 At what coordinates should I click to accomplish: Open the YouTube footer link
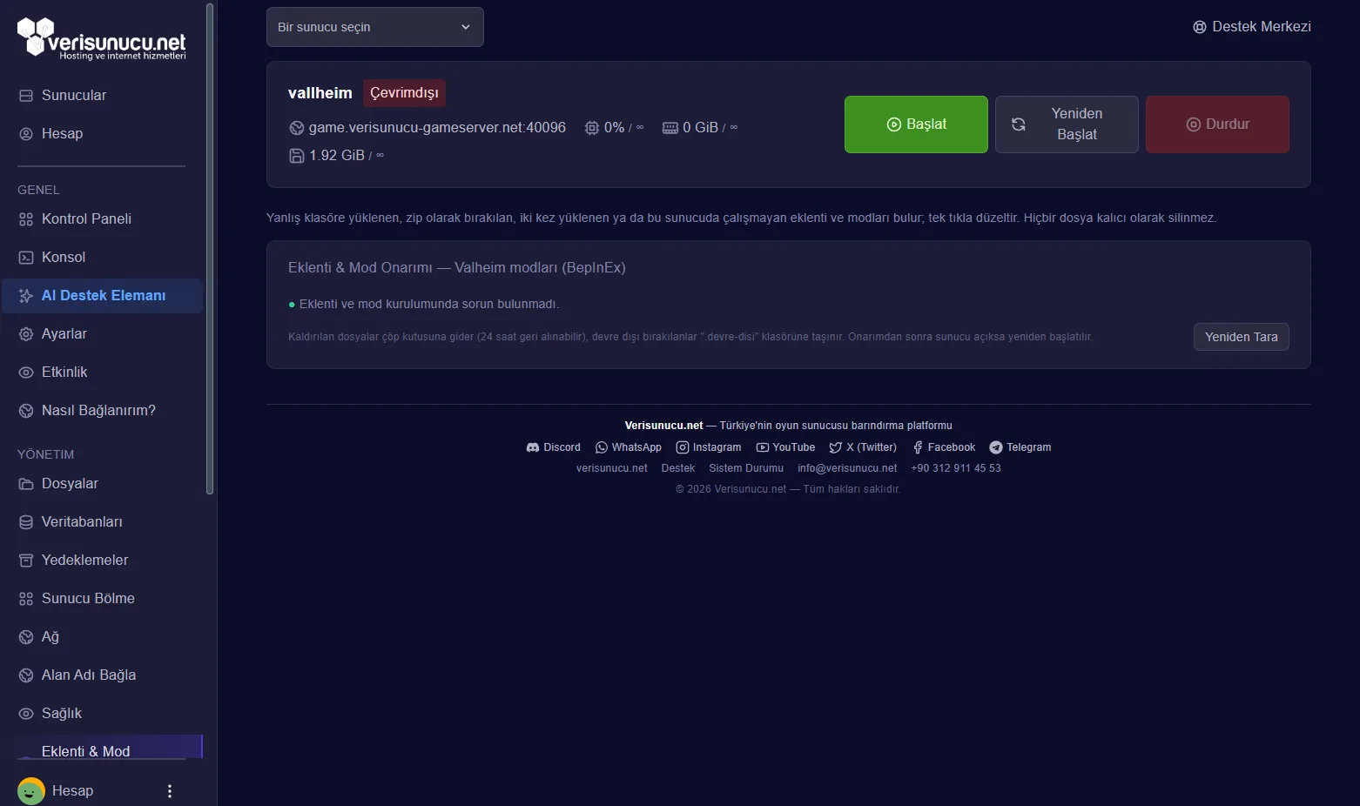point(785,447)
